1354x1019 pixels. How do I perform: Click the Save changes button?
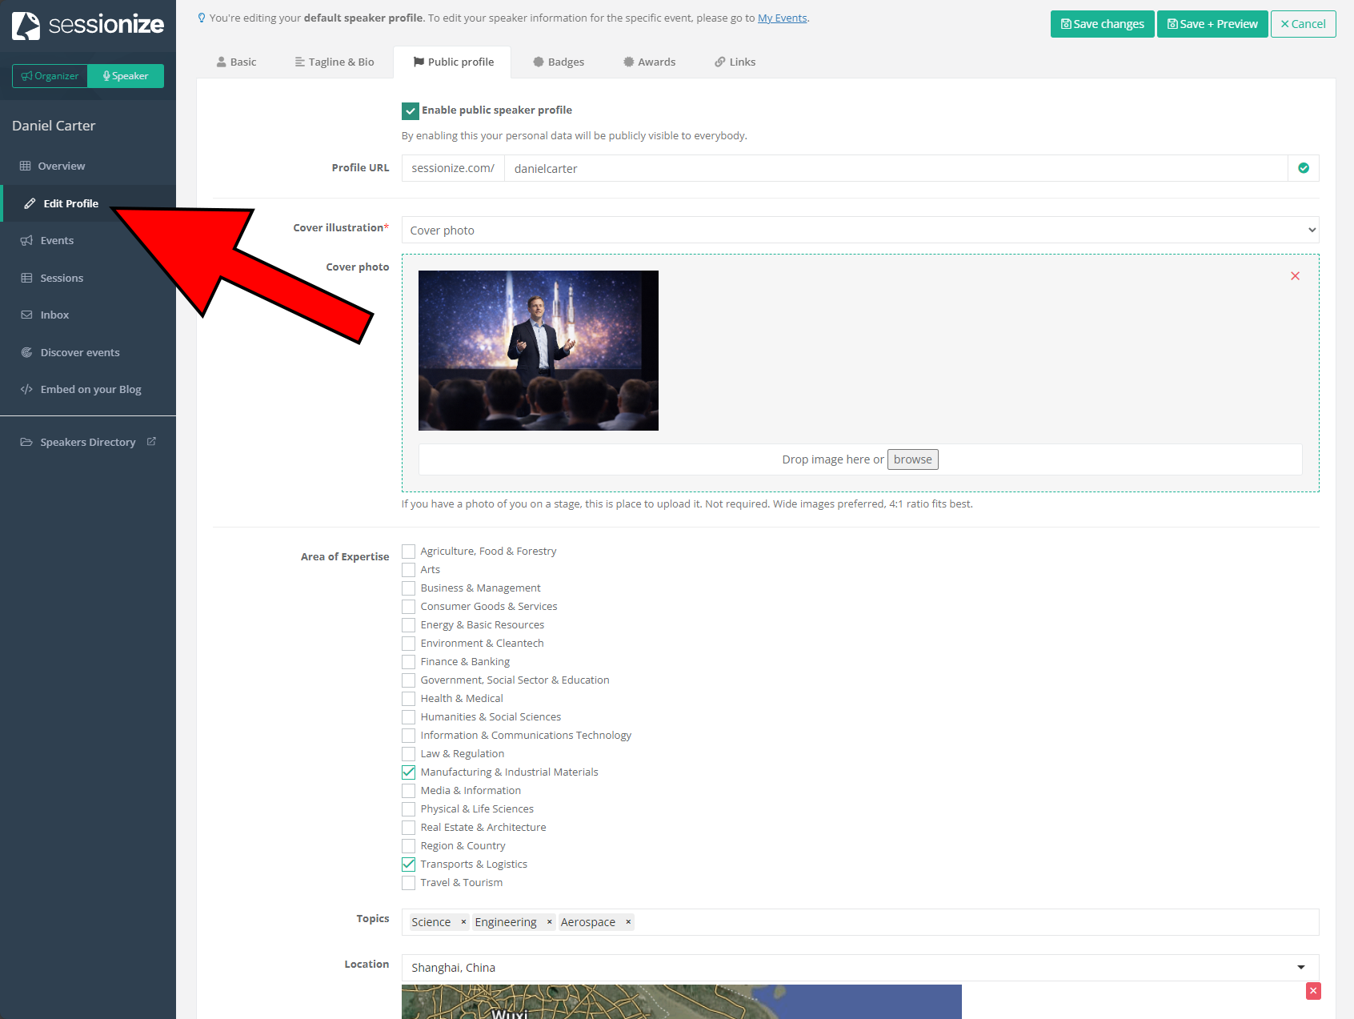pos(1102,24)
